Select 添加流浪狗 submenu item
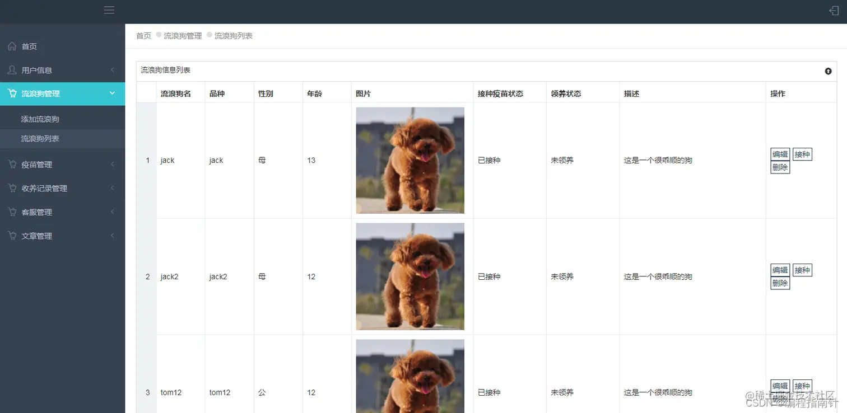 62,119
